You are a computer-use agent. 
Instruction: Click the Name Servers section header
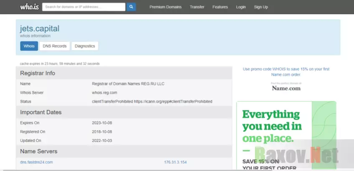(124, 151)
